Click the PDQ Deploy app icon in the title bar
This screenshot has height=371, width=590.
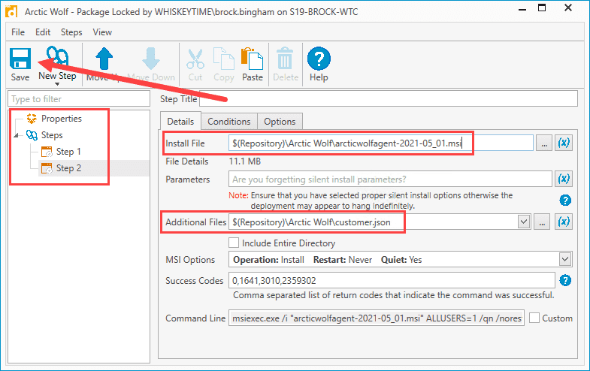(x=11, y=11)
